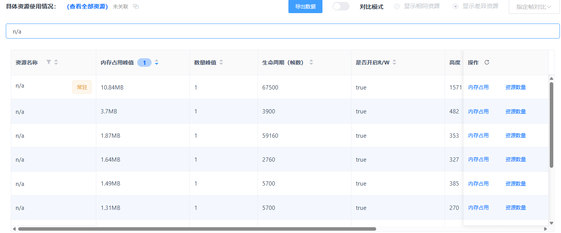The width and height of the screenshot is (561, 233).
Task: Click the height value 327
Action: [x=454, y=160]
